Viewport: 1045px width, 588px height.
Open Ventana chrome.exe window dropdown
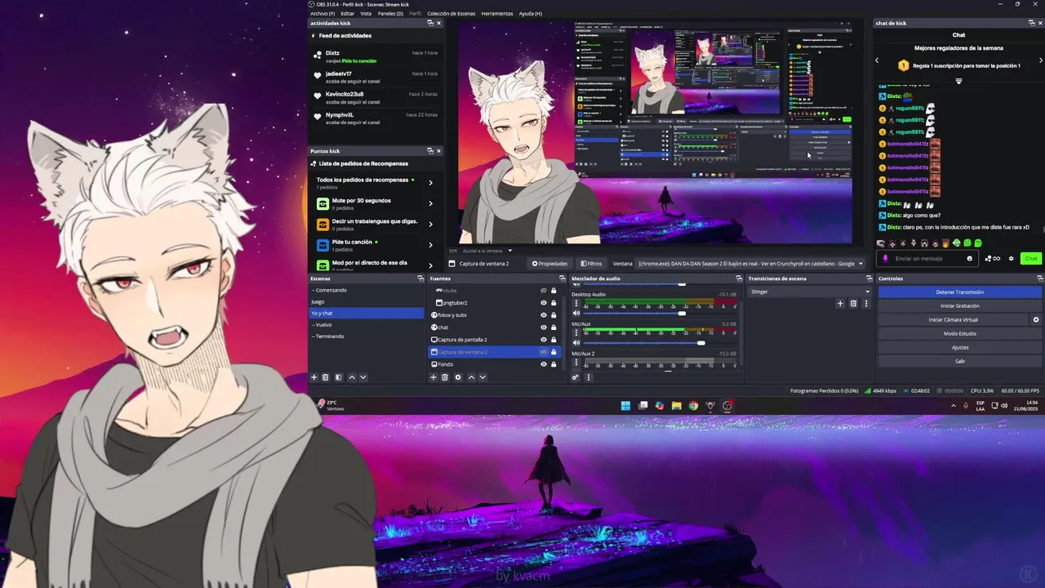tap(749, 264)
